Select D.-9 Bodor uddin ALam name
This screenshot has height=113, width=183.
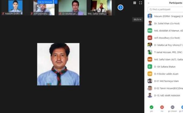[x=166, y=74]
